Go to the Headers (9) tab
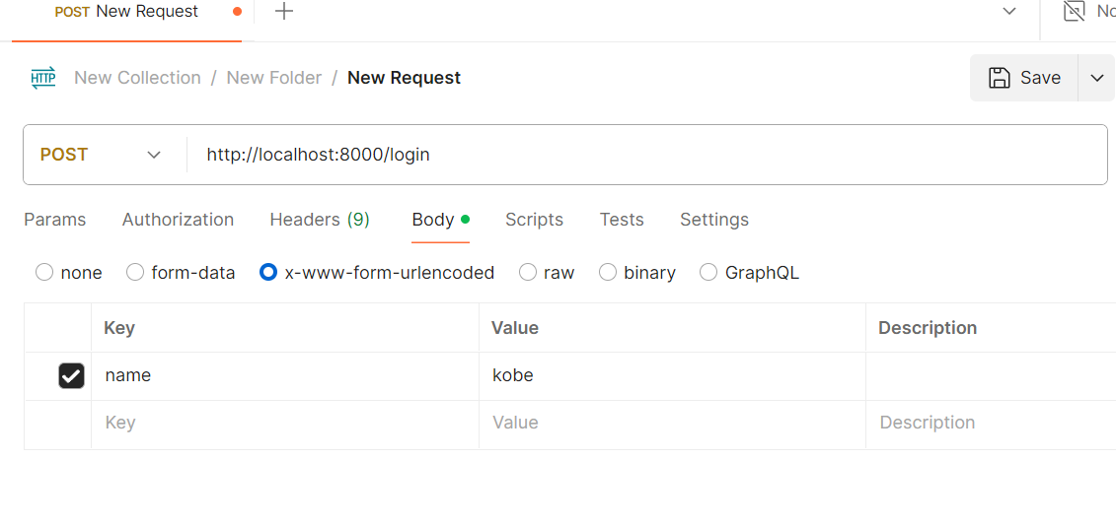 [x=320, y=220]
